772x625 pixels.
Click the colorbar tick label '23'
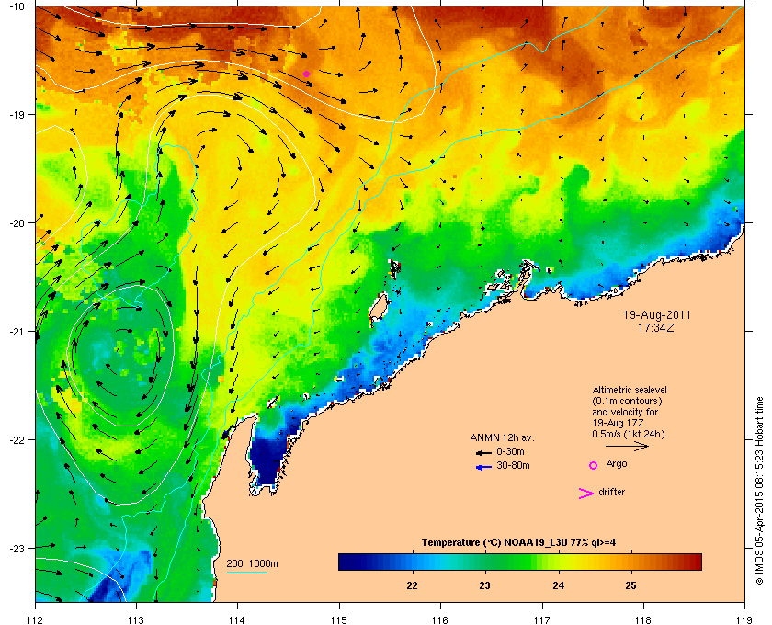click(x=485, y=585)
